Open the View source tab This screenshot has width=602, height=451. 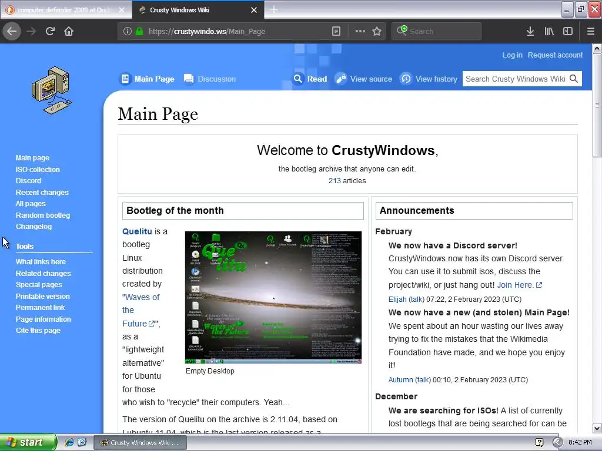[x=363, y=79]
